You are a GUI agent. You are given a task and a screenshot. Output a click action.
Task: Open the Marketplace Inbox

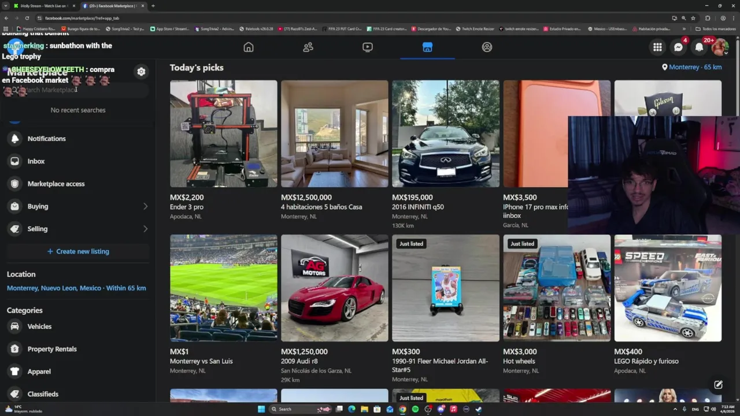tap(78, 161)
